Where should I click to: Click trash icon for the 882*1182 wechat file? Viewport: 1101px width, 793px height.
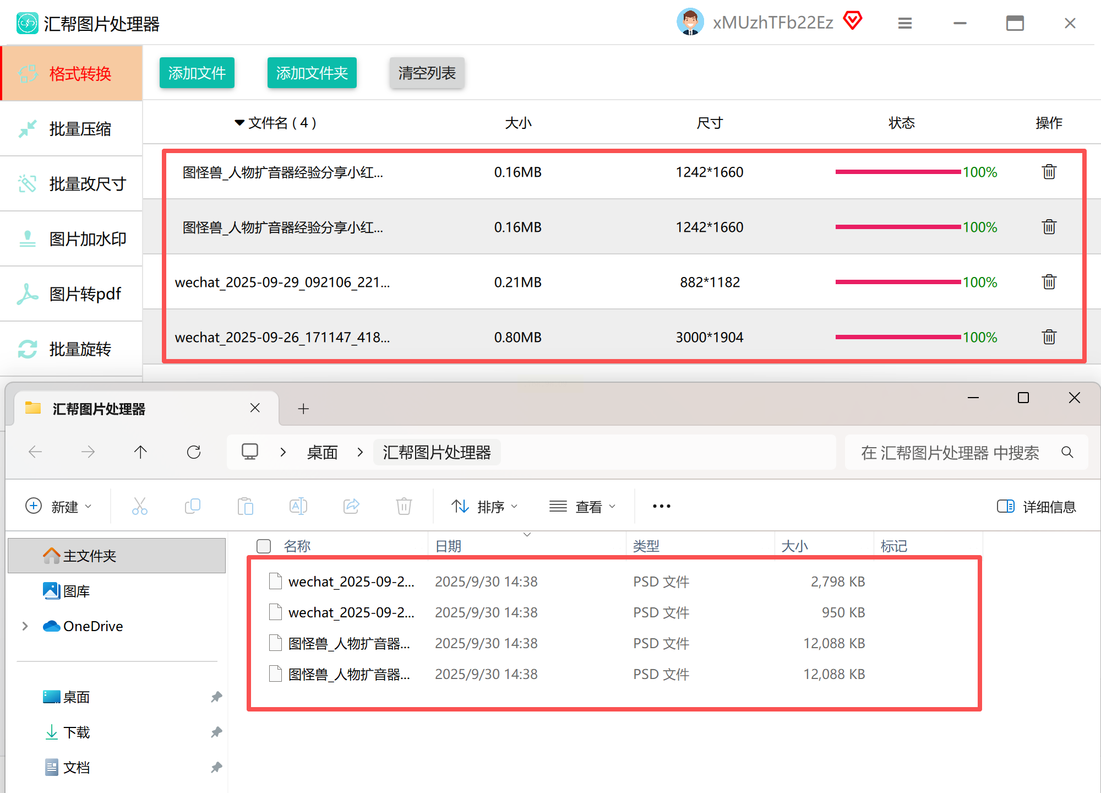click(x=1049, y=282)
